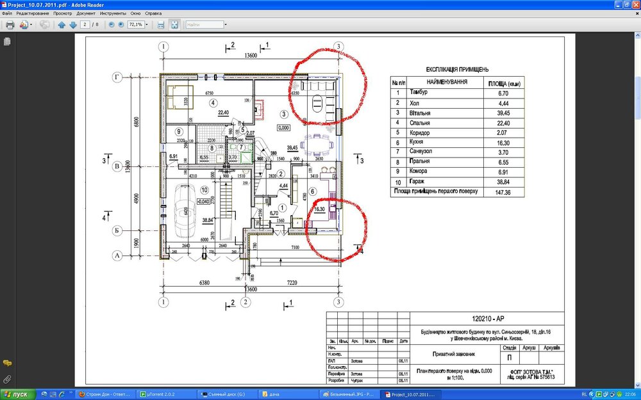The height and width of the screenshot is (400, 641).
Task: Open the Найти search options dropdown
Action: click(x=226, y=25)
